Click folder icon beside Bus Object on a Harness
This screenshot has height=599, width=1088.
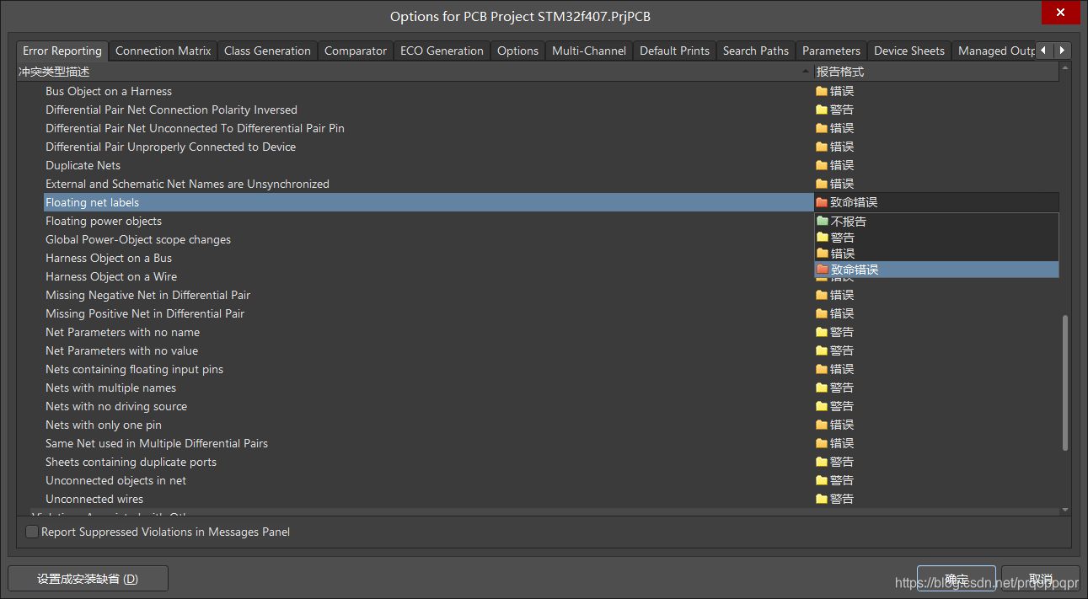coord(822,91)
